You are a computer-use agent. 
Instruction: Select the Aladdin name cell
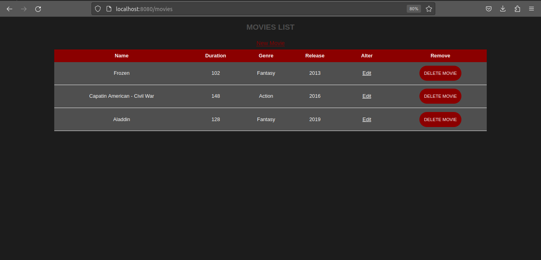pyautogui.click(x=122, y=120)
